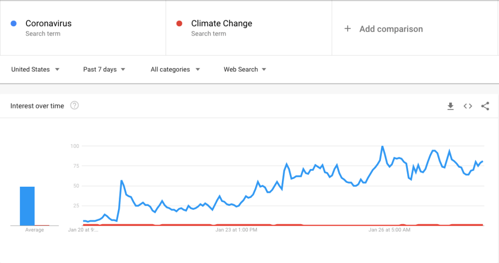
Task: Open the All categories dropdown
Action: (175, 70)
